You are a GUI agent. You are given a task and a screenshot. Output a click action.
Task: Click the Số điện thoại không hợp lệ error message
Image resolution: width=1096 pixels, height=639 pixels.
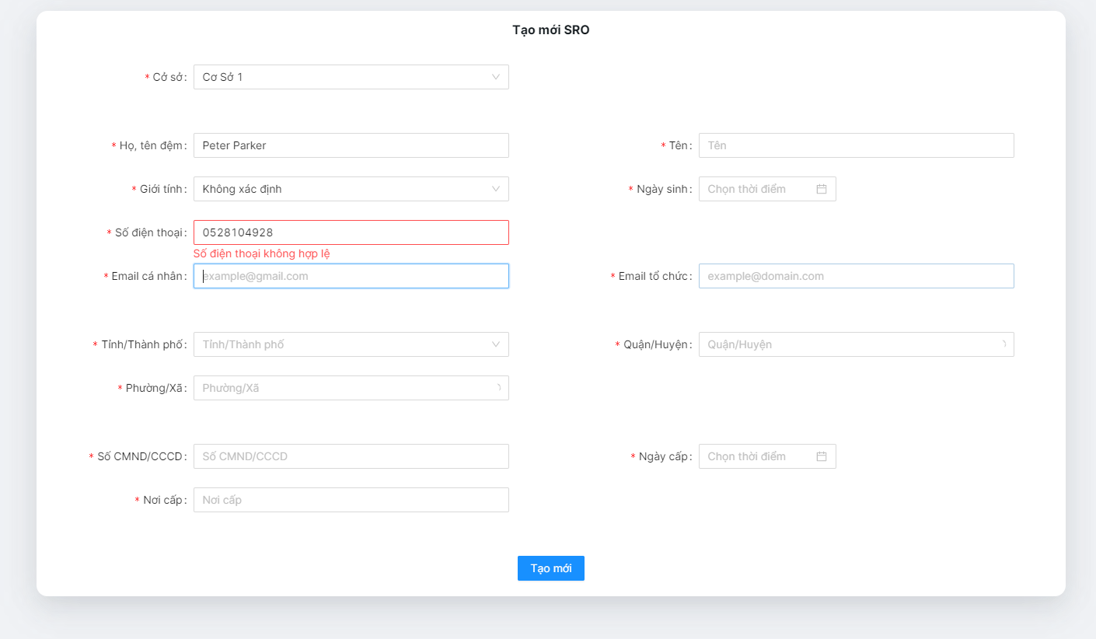click(x=261, y=253)
